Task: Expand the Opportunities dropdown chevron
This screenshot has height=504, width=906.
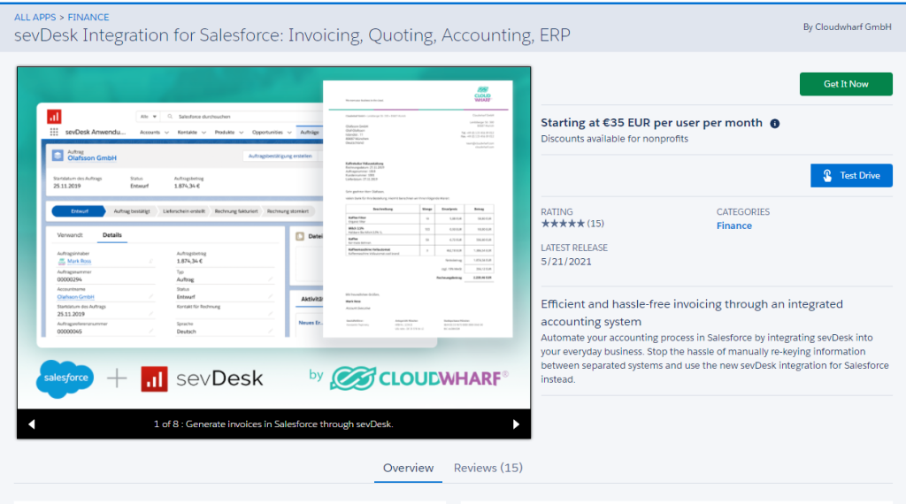Action: coord(289,132)
